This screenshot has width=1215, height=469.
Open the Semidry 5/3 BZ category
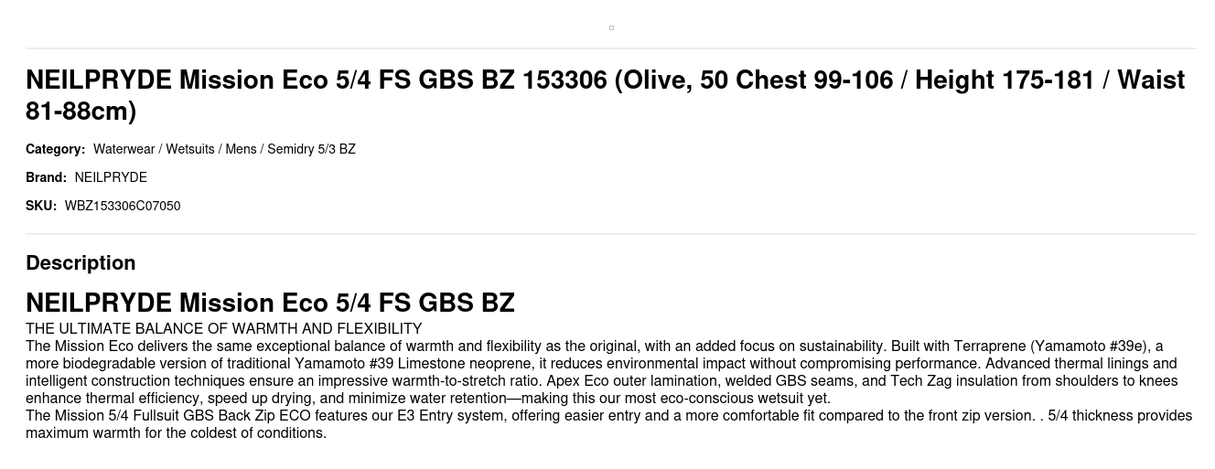(x=311, y=149)
